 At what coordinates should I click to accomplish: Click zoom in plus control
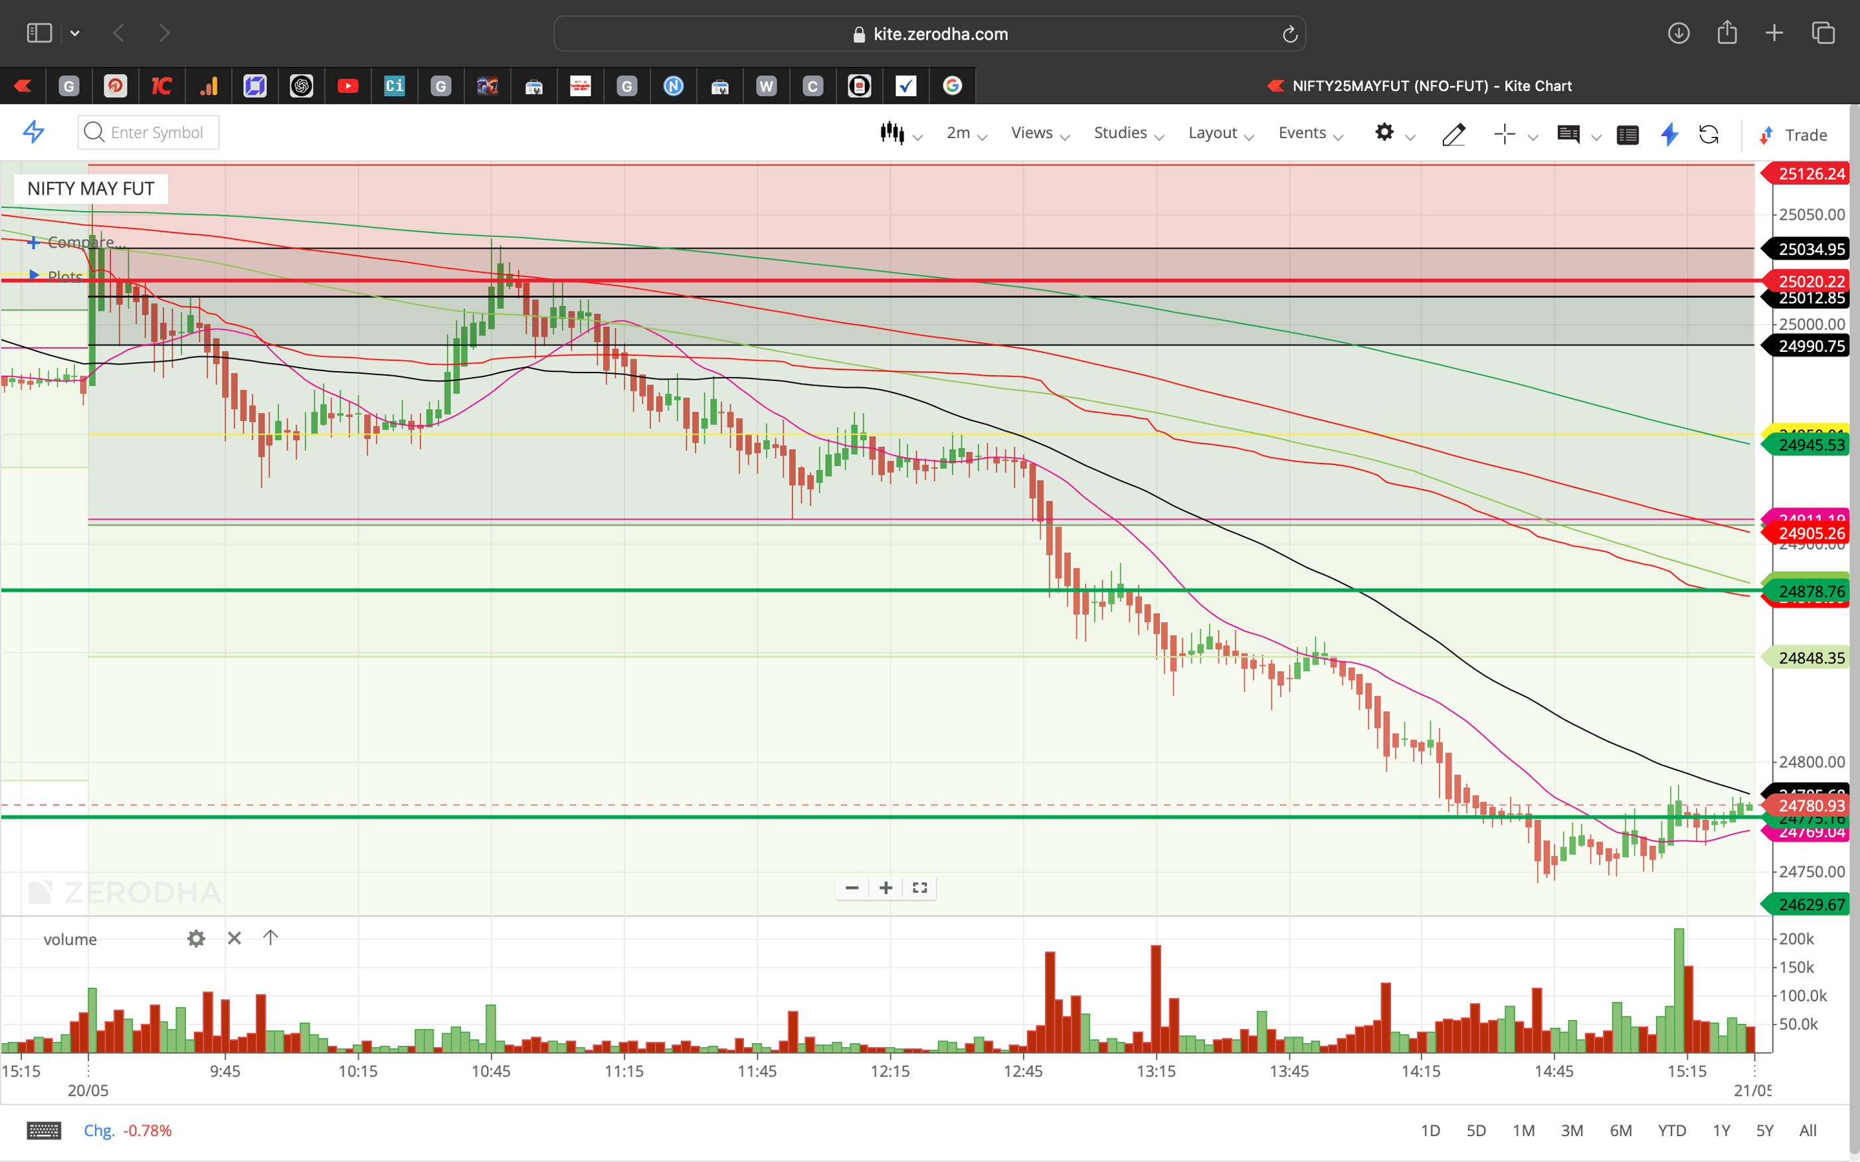[x=885, y=888]
